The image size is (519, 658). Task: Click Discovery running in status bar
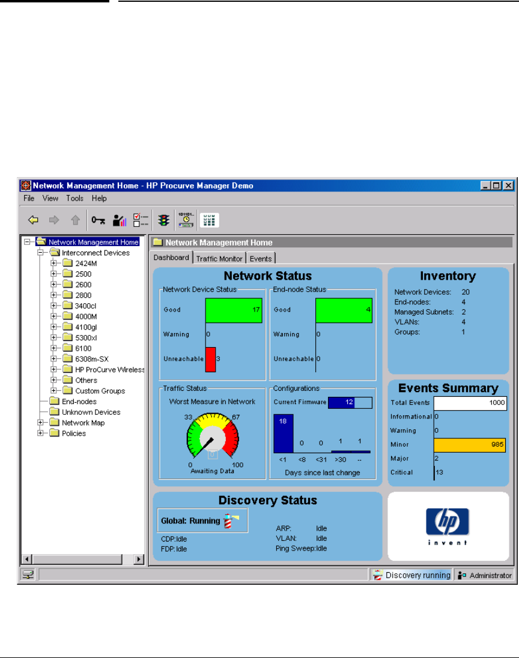(411, 575)
